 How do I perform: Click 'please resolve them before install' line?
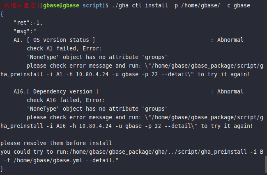tap(56, 143)
